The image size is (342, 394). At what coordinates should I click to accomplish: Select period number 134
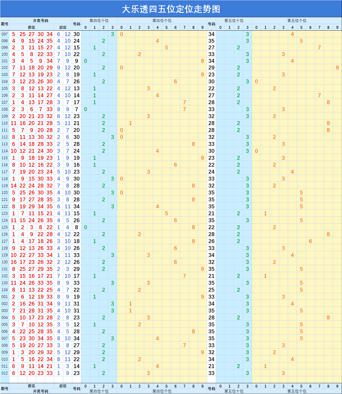[5, 290]
